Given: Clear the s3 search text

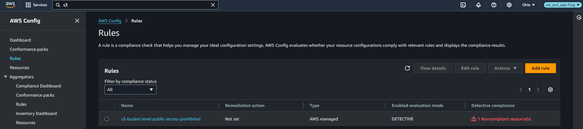Looking at the screenshot, I should click(x=213, y=5).
